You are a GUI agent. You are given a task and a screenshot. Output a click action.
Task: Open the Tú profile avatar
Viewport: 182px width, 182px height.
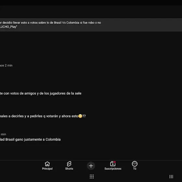click(x=135, y=164)
